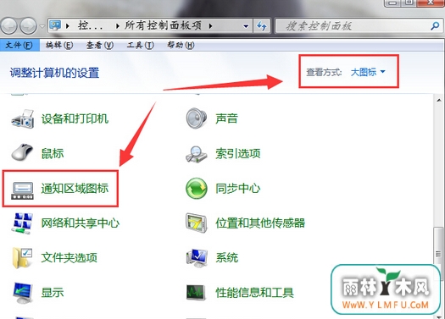Open the 同步中心 link
The height and width of the screenshot is (319, 445).
[238, 189]
